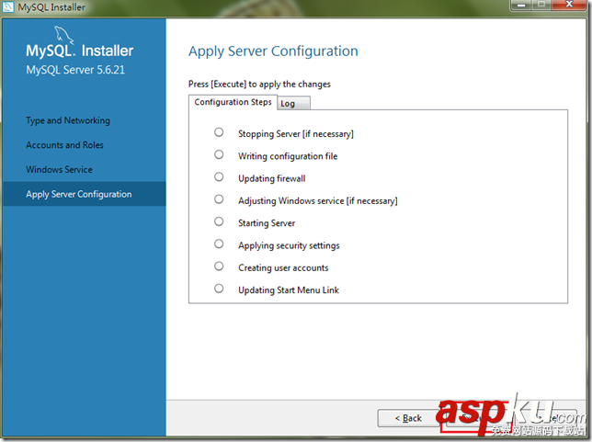Click the 'Updating firewall' text
The image size is (592, 442).
(272, 178)
